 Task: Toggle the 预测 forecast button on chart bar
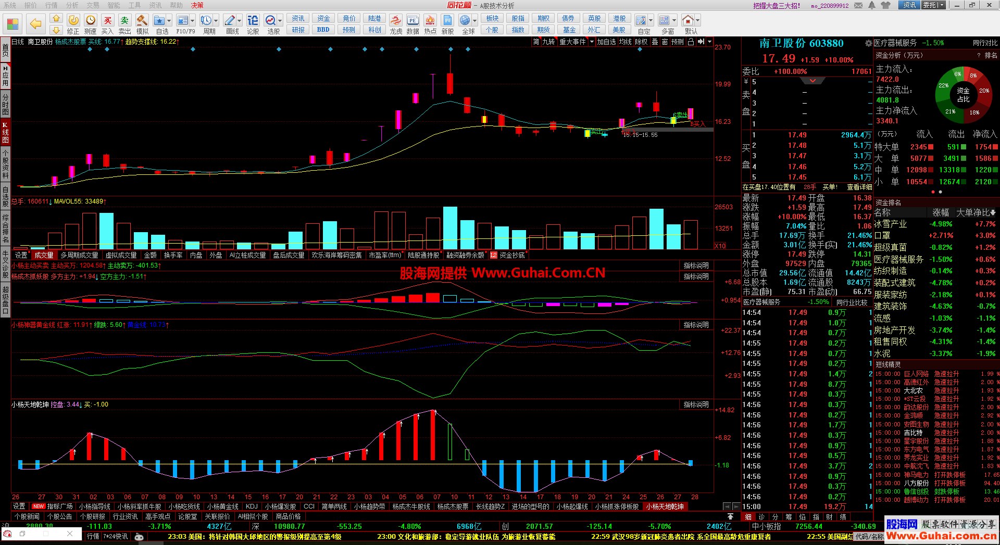coord(678,42)
